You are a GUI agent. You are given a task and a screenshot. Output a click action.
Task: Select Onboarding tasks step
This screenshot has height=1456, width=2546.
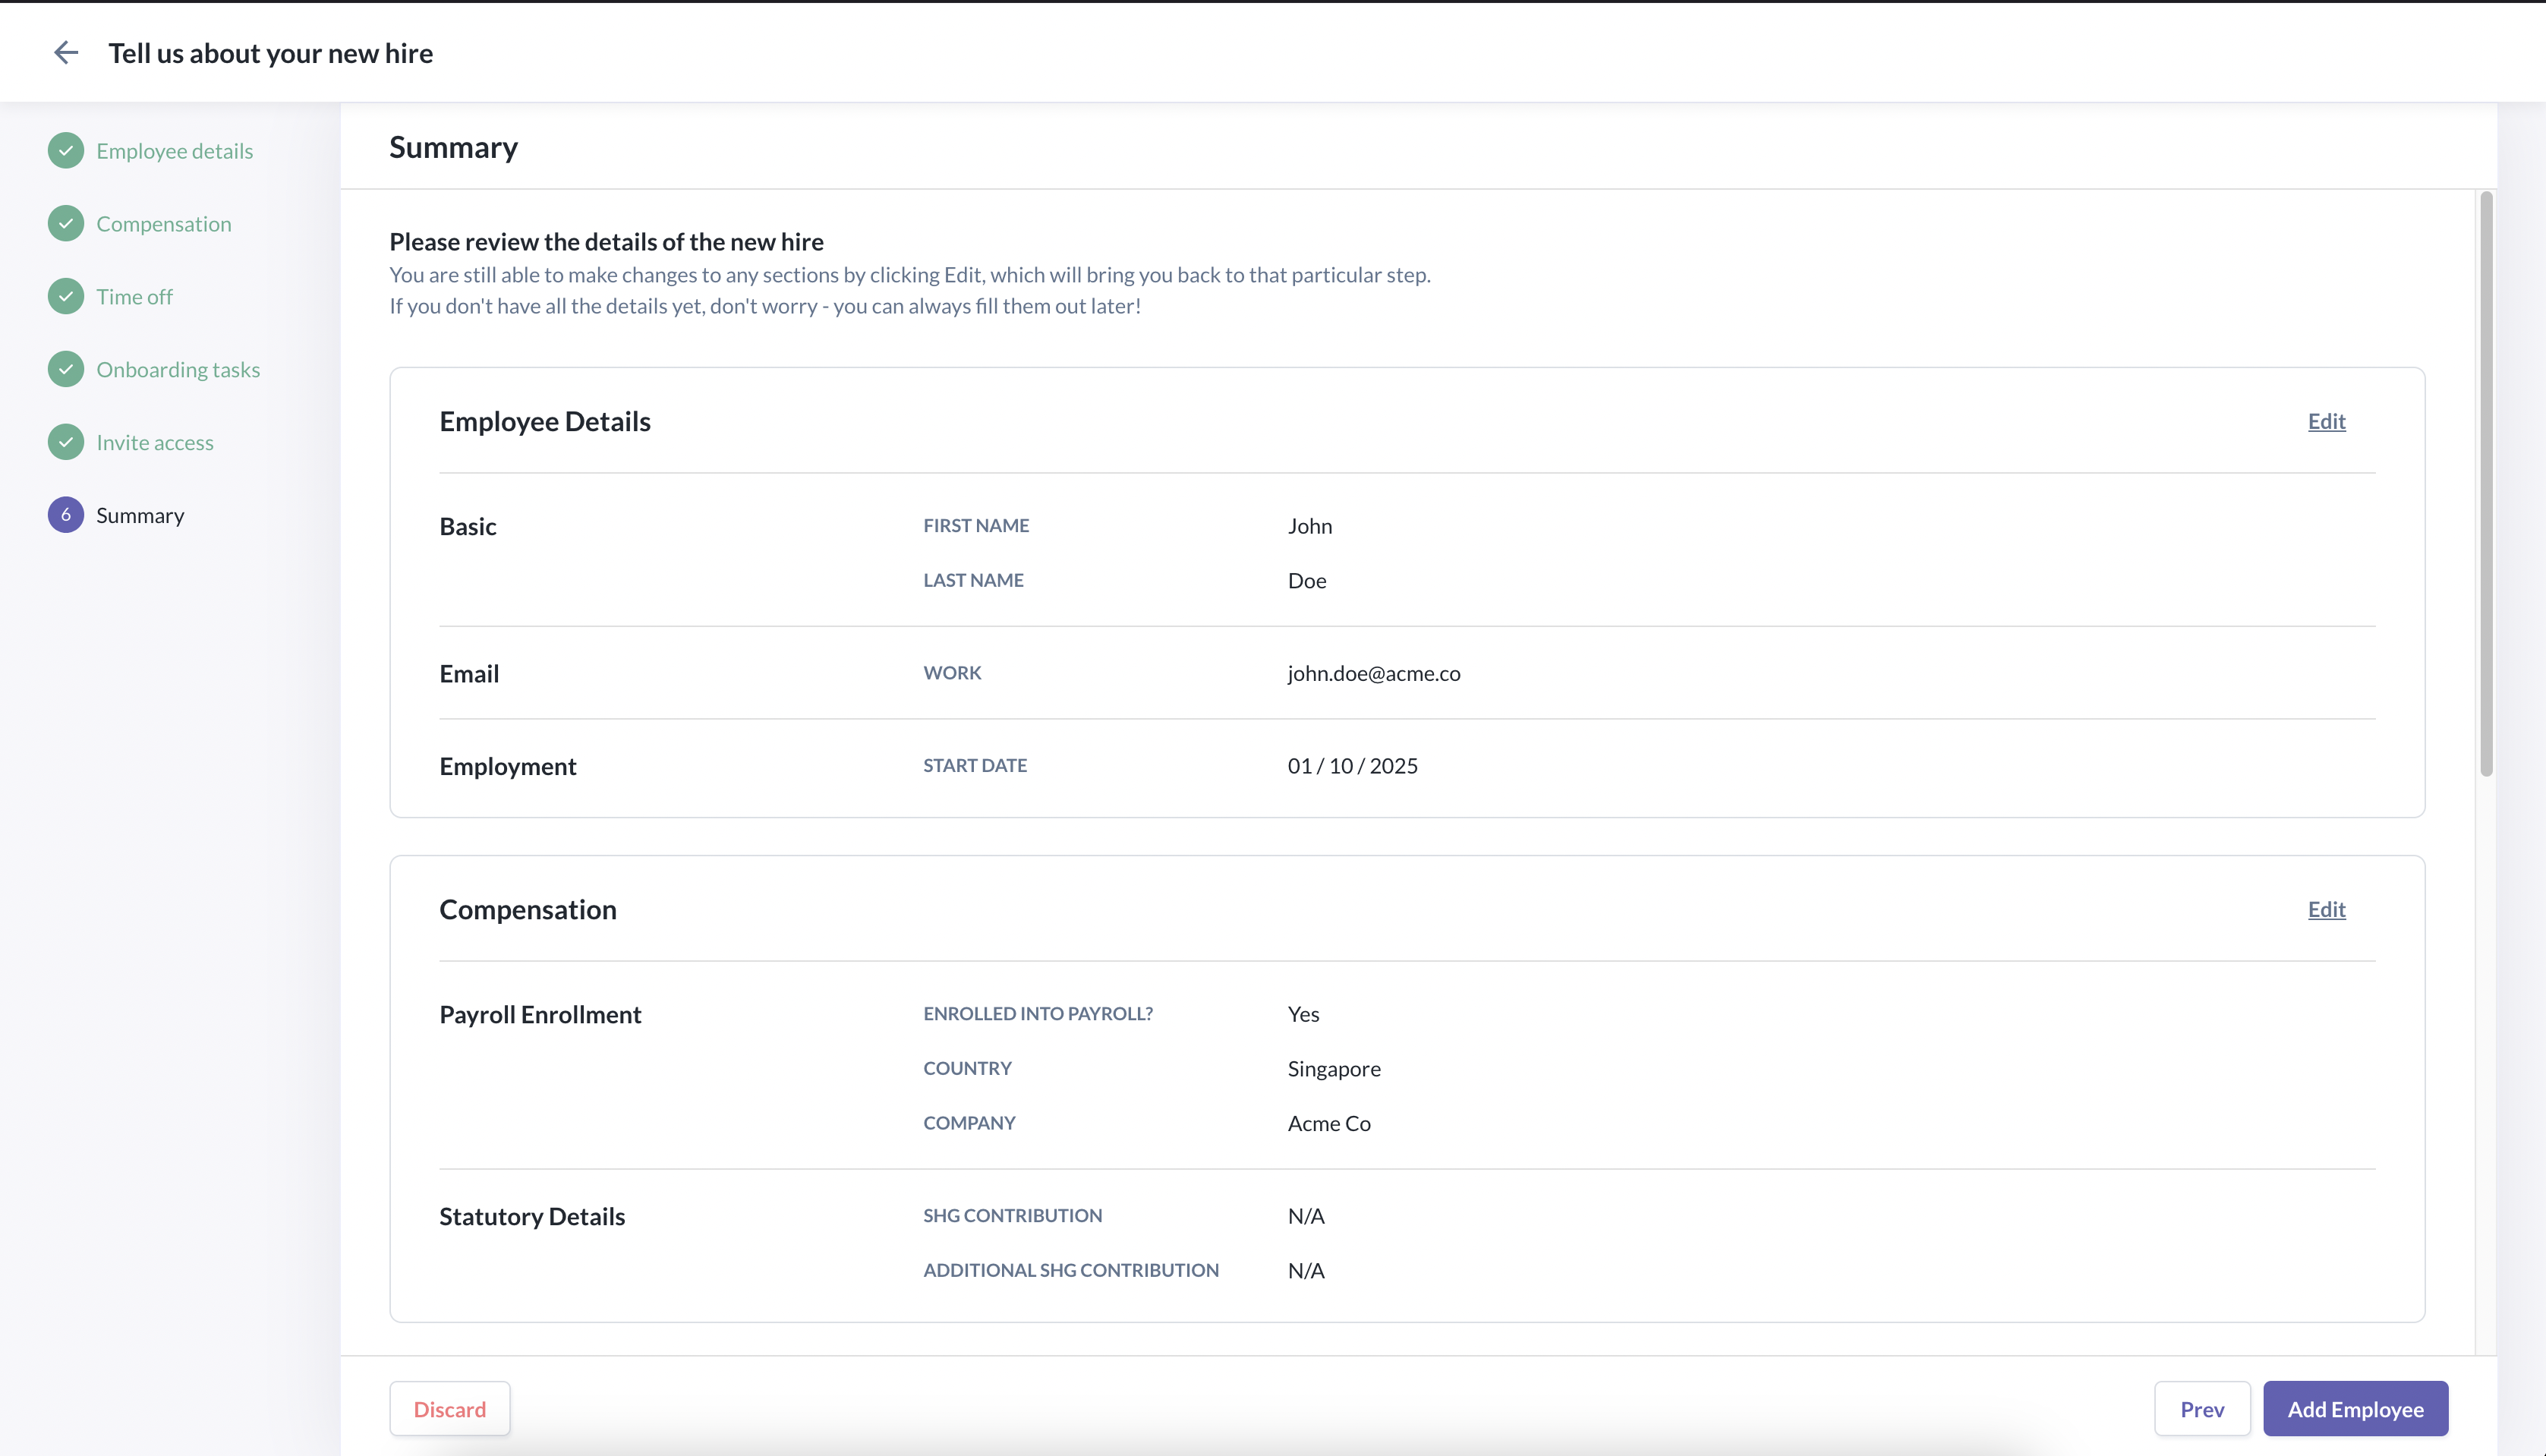click(178, 370)
